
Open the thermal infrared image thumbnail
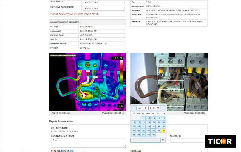tap(88, 82)
